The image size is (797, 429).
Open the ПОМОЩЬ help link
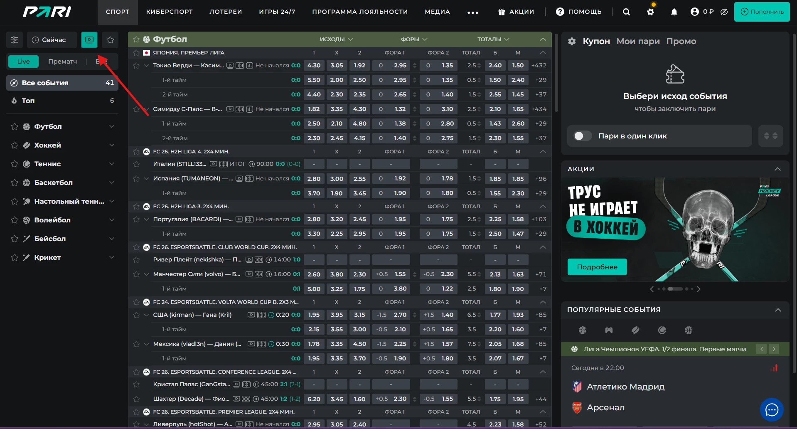pos(579,12)
